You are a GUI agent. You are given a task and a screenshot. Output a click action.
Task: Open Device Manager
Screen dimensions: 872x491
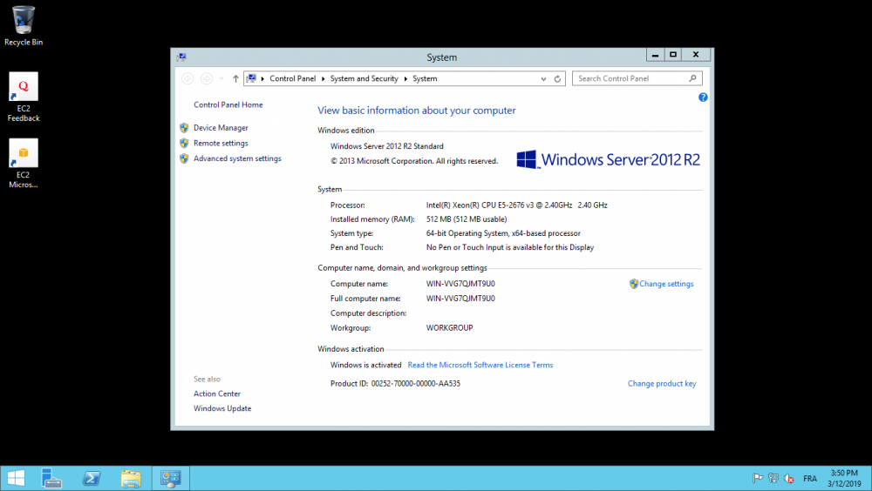(x=221, y=128)
